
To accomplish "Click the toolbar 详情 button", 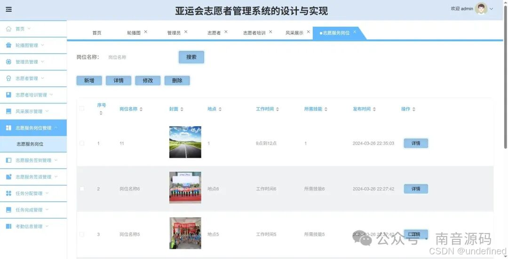I will [x=118, y=81].
